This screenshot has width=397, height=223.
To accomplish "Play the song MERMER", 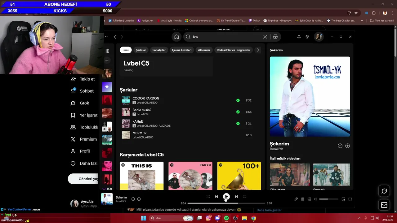I will tap(126, 135).
